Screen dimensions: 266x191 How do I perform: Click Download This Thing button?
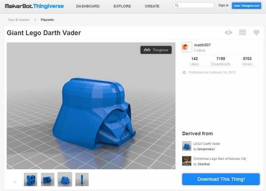point(221,179)
